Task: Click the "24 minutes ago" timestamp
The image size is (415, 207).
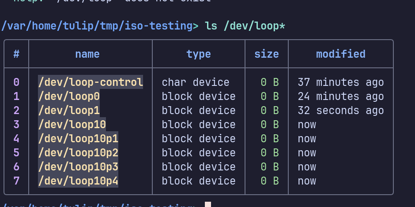Action: pos(341,96)
